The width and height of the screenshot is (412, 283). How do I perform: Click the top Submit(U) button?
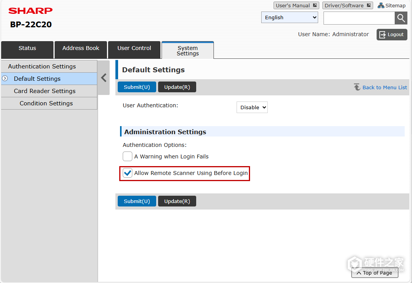coord(137,87)
